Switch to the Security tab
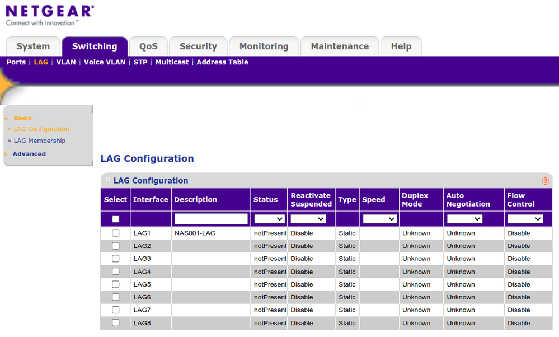Image resolution: width=559 pixels, height=337 pixels. click(x=198, y=46)
